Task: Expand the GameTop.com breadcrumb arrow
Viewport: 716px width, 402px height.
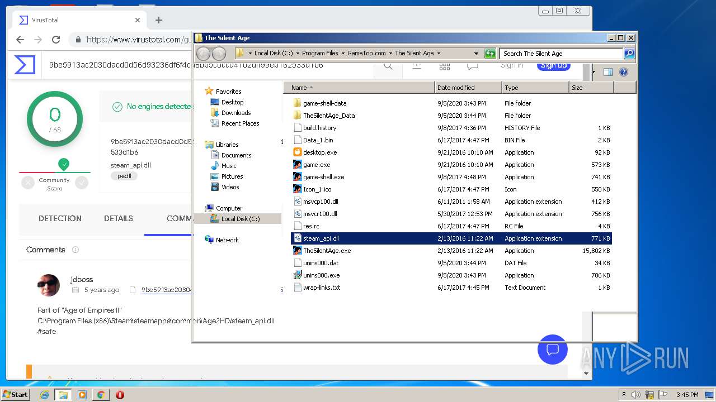Action: pos(390,54)
